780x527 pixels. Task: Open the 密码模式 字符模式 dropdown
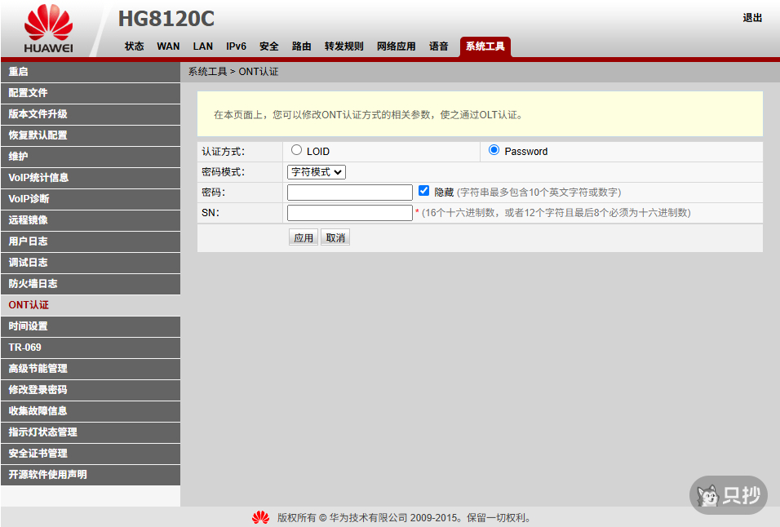[x=317, y=172]
